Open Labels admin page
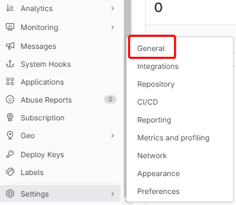The height and width of the screenshot is (205, 236). point(32,172)
